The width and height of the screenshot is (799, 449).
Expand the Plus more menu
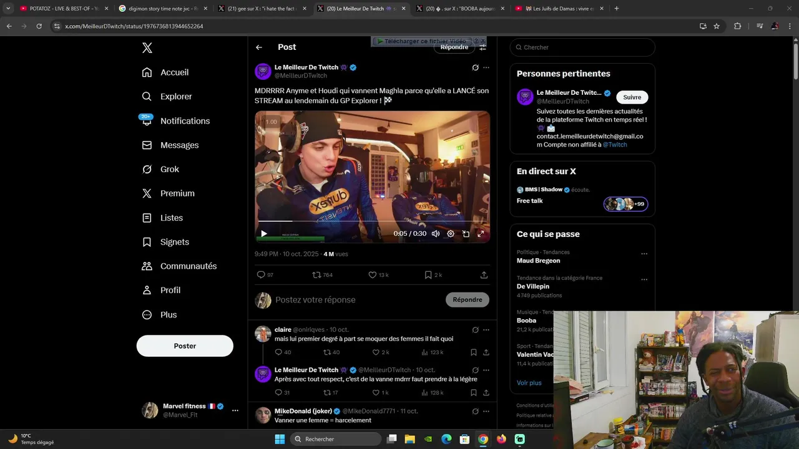tap(159, 315)
